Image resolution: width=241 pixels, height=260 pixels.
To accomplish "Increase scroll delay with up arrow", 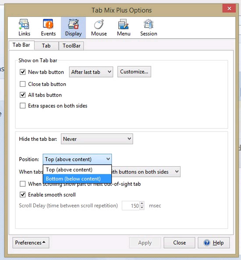I will pyautogui.click(x=142, y=203).
